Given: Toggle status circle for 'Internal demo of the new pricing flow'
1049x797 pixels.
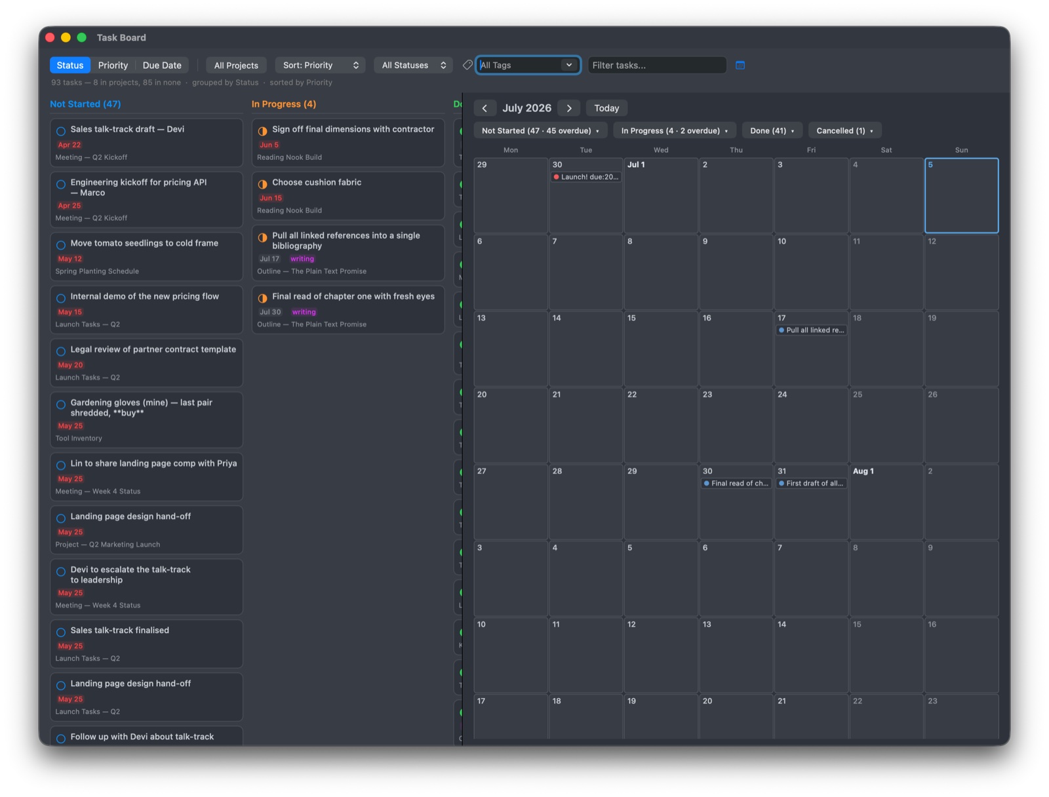Looking at the screenshot, I should pyautogui.click(x=61, y=298).
